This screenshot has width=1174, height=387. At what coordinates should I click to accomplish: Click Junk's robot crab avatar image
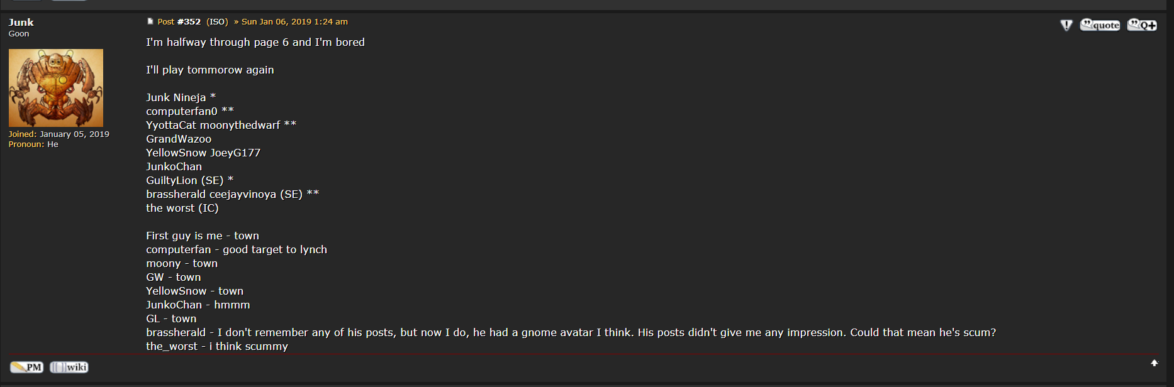(56, 88)
